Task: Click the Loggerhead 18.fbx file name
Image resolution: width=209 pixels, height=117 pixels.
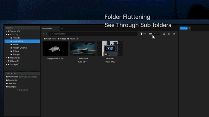Action: [55, 58]
